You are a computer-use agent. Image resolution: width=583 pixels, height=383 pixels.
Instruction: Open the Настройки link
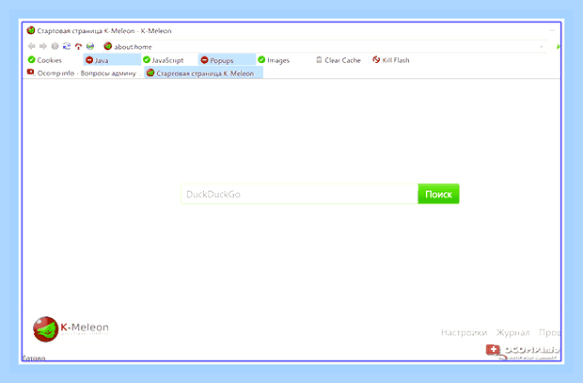pos(464,332)
